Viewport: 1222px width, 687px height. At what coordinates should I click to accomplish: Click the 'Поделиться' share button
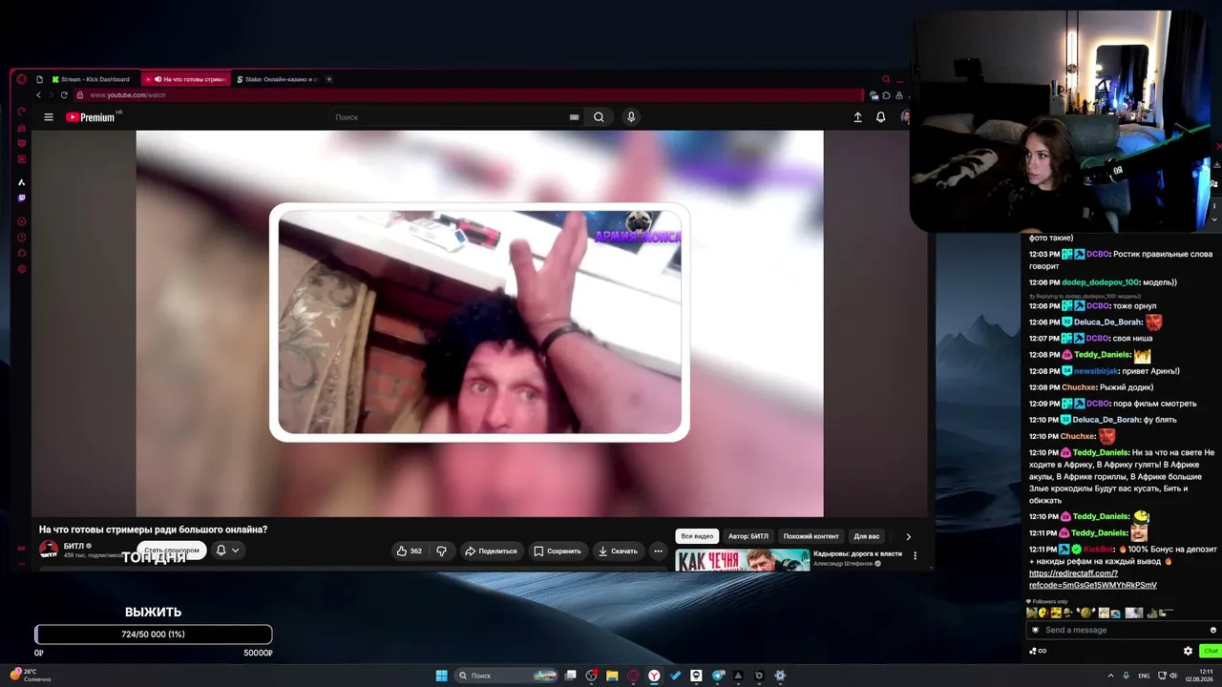(x=491, y=551)
